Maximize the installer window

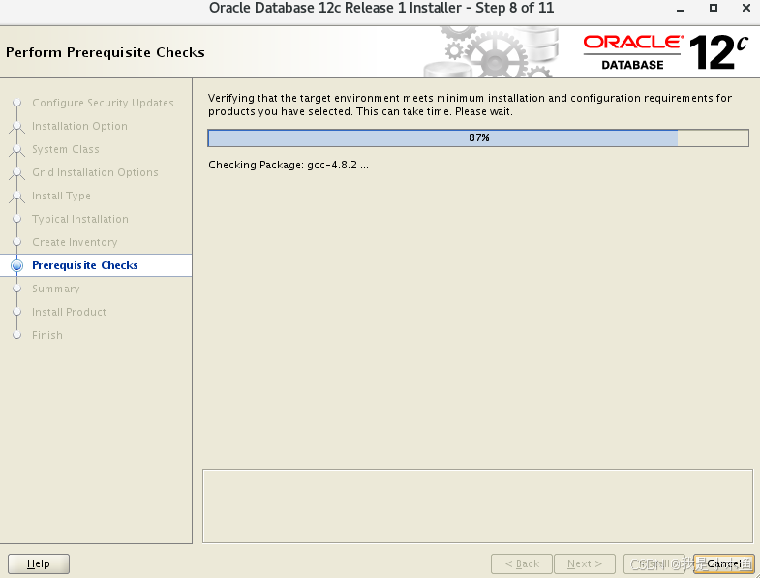[713, 8]
